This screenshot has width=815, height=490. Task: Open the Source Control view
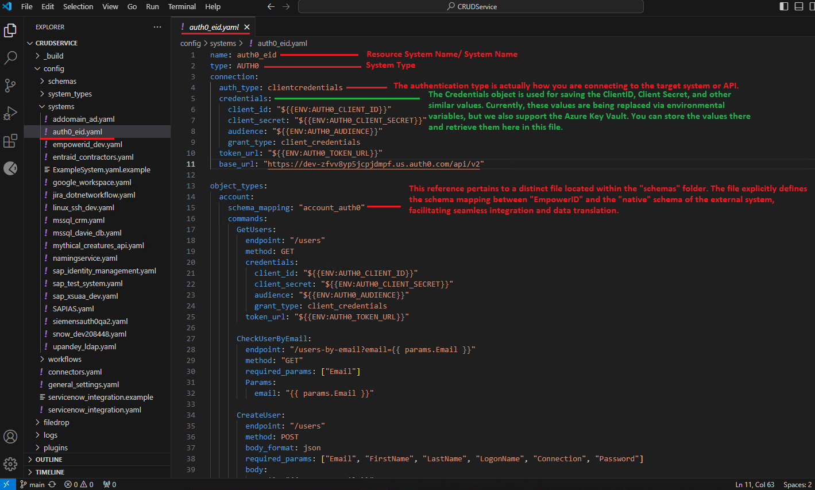pos(10,86)
